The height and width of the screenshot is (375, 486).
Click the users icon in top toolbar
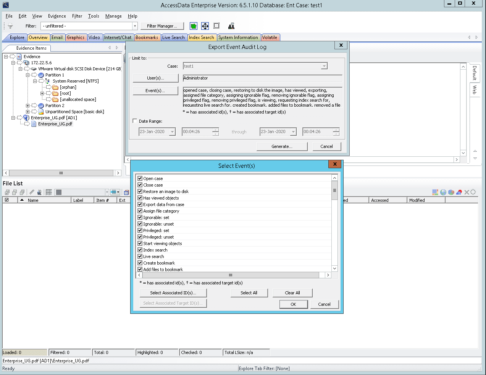231,26
